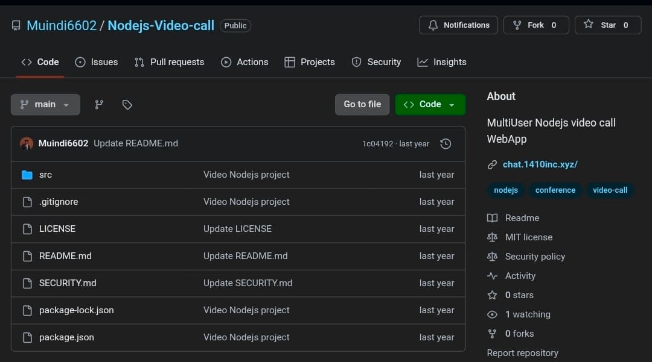Click the repository book icon near Muindi6602
This screenshot has height=362, width=652.
(x=15, y=25)
